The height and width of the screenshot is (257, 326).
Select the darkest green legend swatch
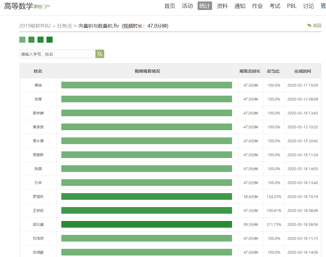coord(50,40)
